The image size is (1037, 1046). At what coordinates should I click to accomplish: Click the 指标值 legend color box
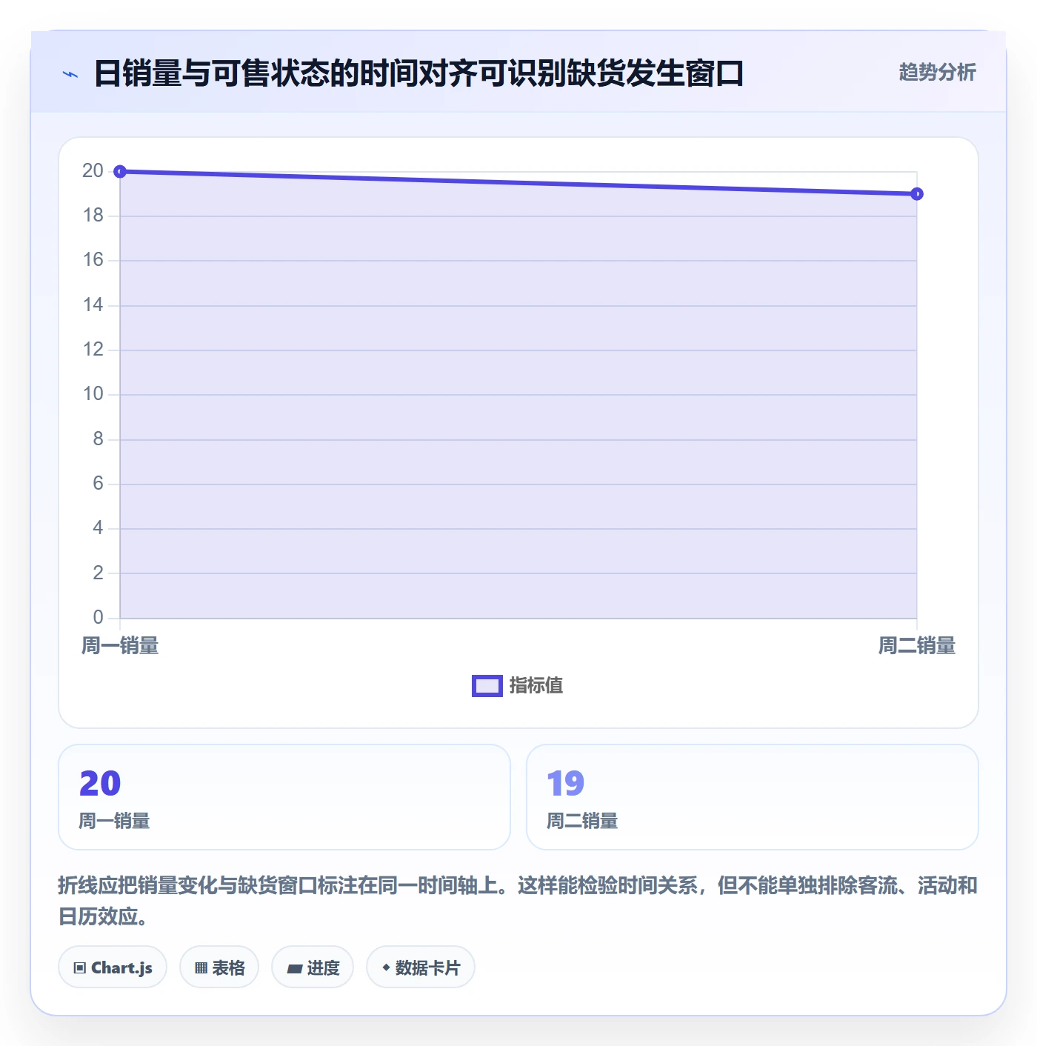(487, 686)
